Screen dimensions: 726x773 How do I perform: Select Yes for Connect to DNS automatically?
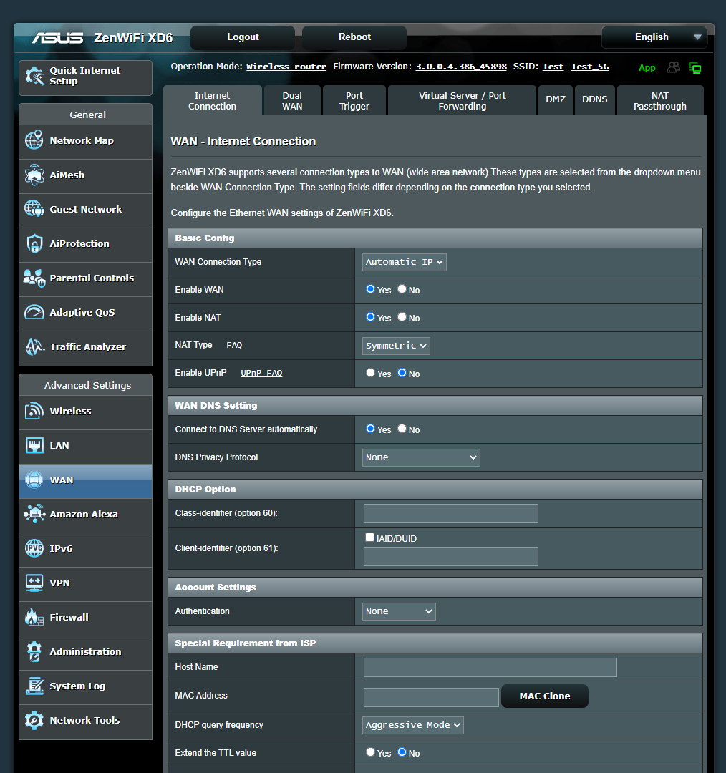(370, 429)
